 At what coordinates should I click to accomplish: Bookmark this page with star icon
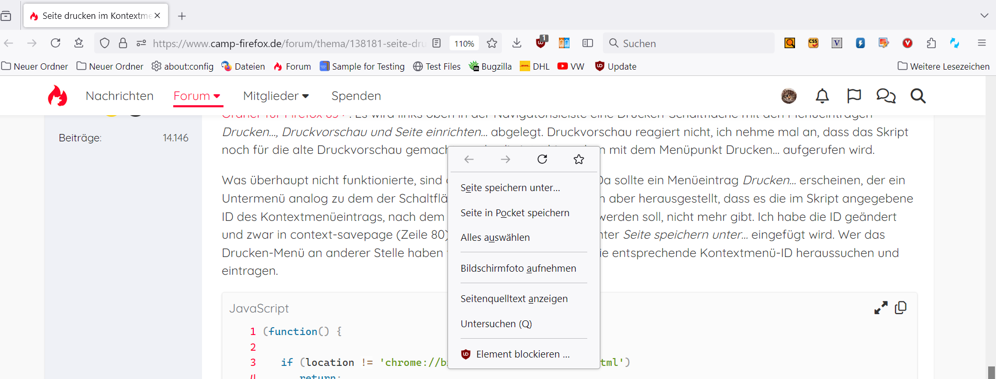[492, 43]
